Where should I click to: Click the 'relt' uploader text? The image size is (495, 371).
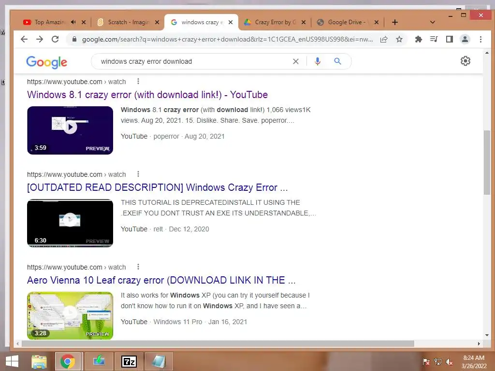(158, 229)
